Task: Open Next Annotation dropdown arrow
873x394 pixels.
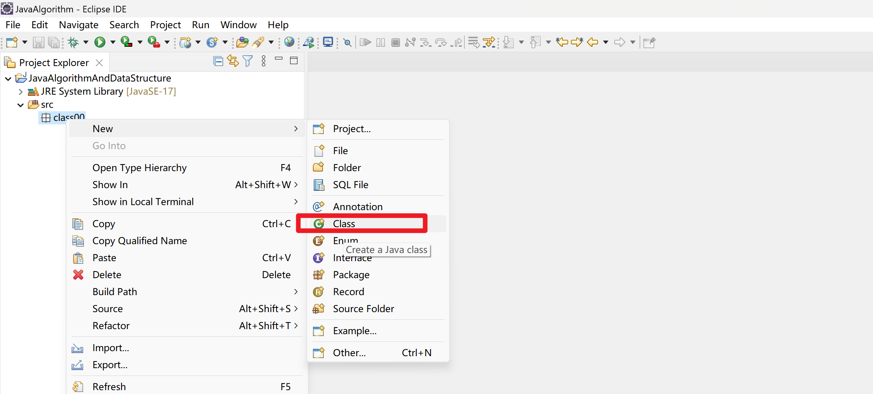Action: (521, 42)
